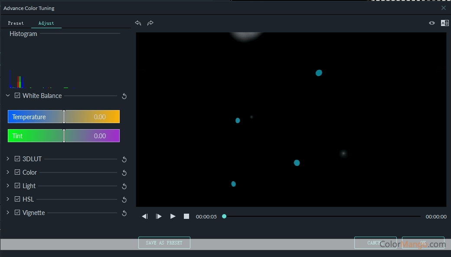Reset the Vignette section
This screenshot has height=257, width=451.
pyautogui.click(x=124, y=213)
